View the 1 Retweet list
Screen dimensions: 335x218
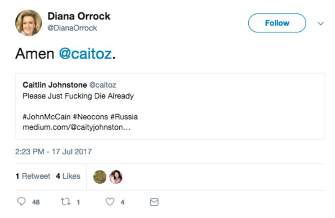click(33, 176)
